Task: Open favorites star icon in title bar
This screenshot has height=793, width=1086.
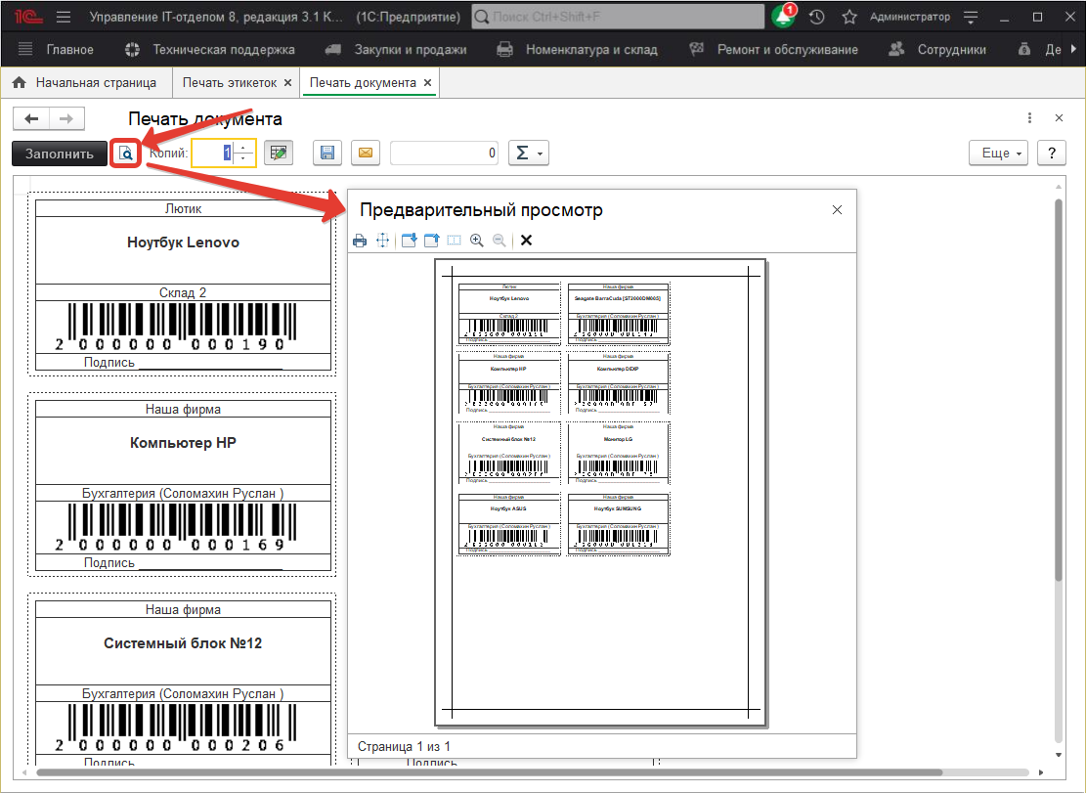Action: [848, 17]
